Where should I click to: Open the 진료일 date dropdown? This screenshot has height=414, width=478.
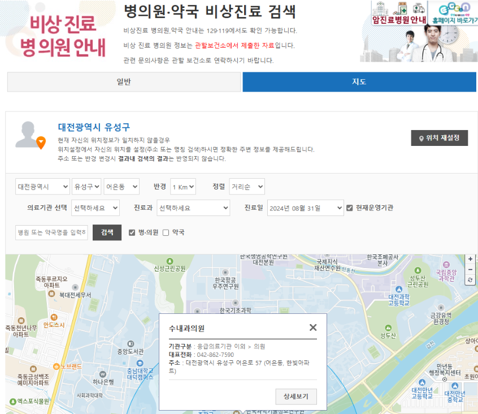[x=306, y=208]
